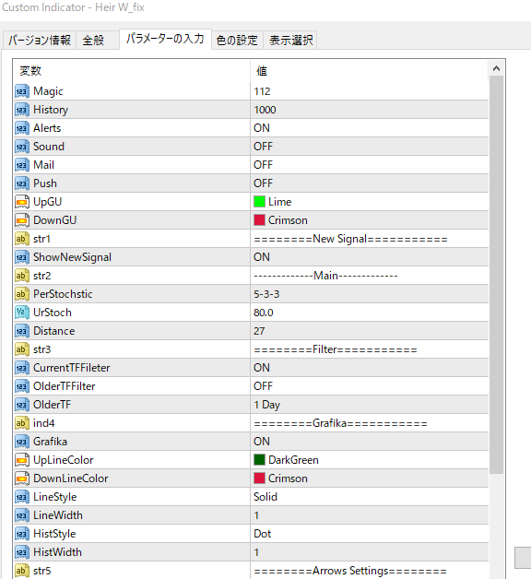531x579 pixels.
Task: Click the icon next to Alerts
Action: [22, 128]
